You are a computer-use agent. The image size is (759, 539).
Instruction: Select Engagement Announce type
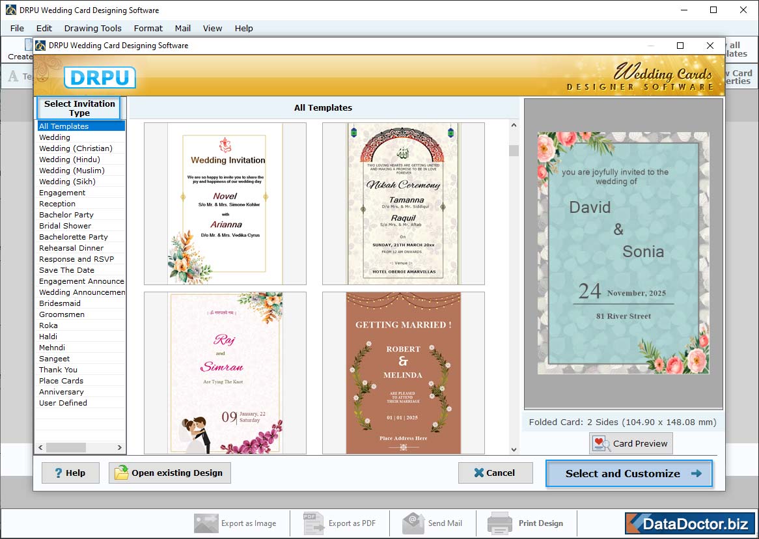coord(81,281)
